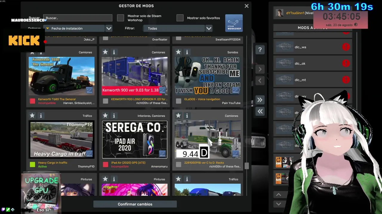Favorite the GLaDOS Voice navigation mod

pos(178,52)
